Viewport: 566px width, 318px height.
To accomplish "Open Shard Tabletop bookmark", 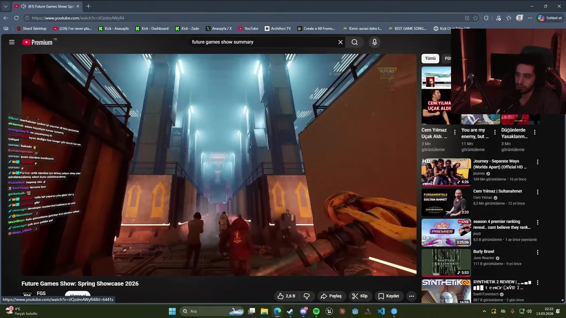I will click(31, 28).
